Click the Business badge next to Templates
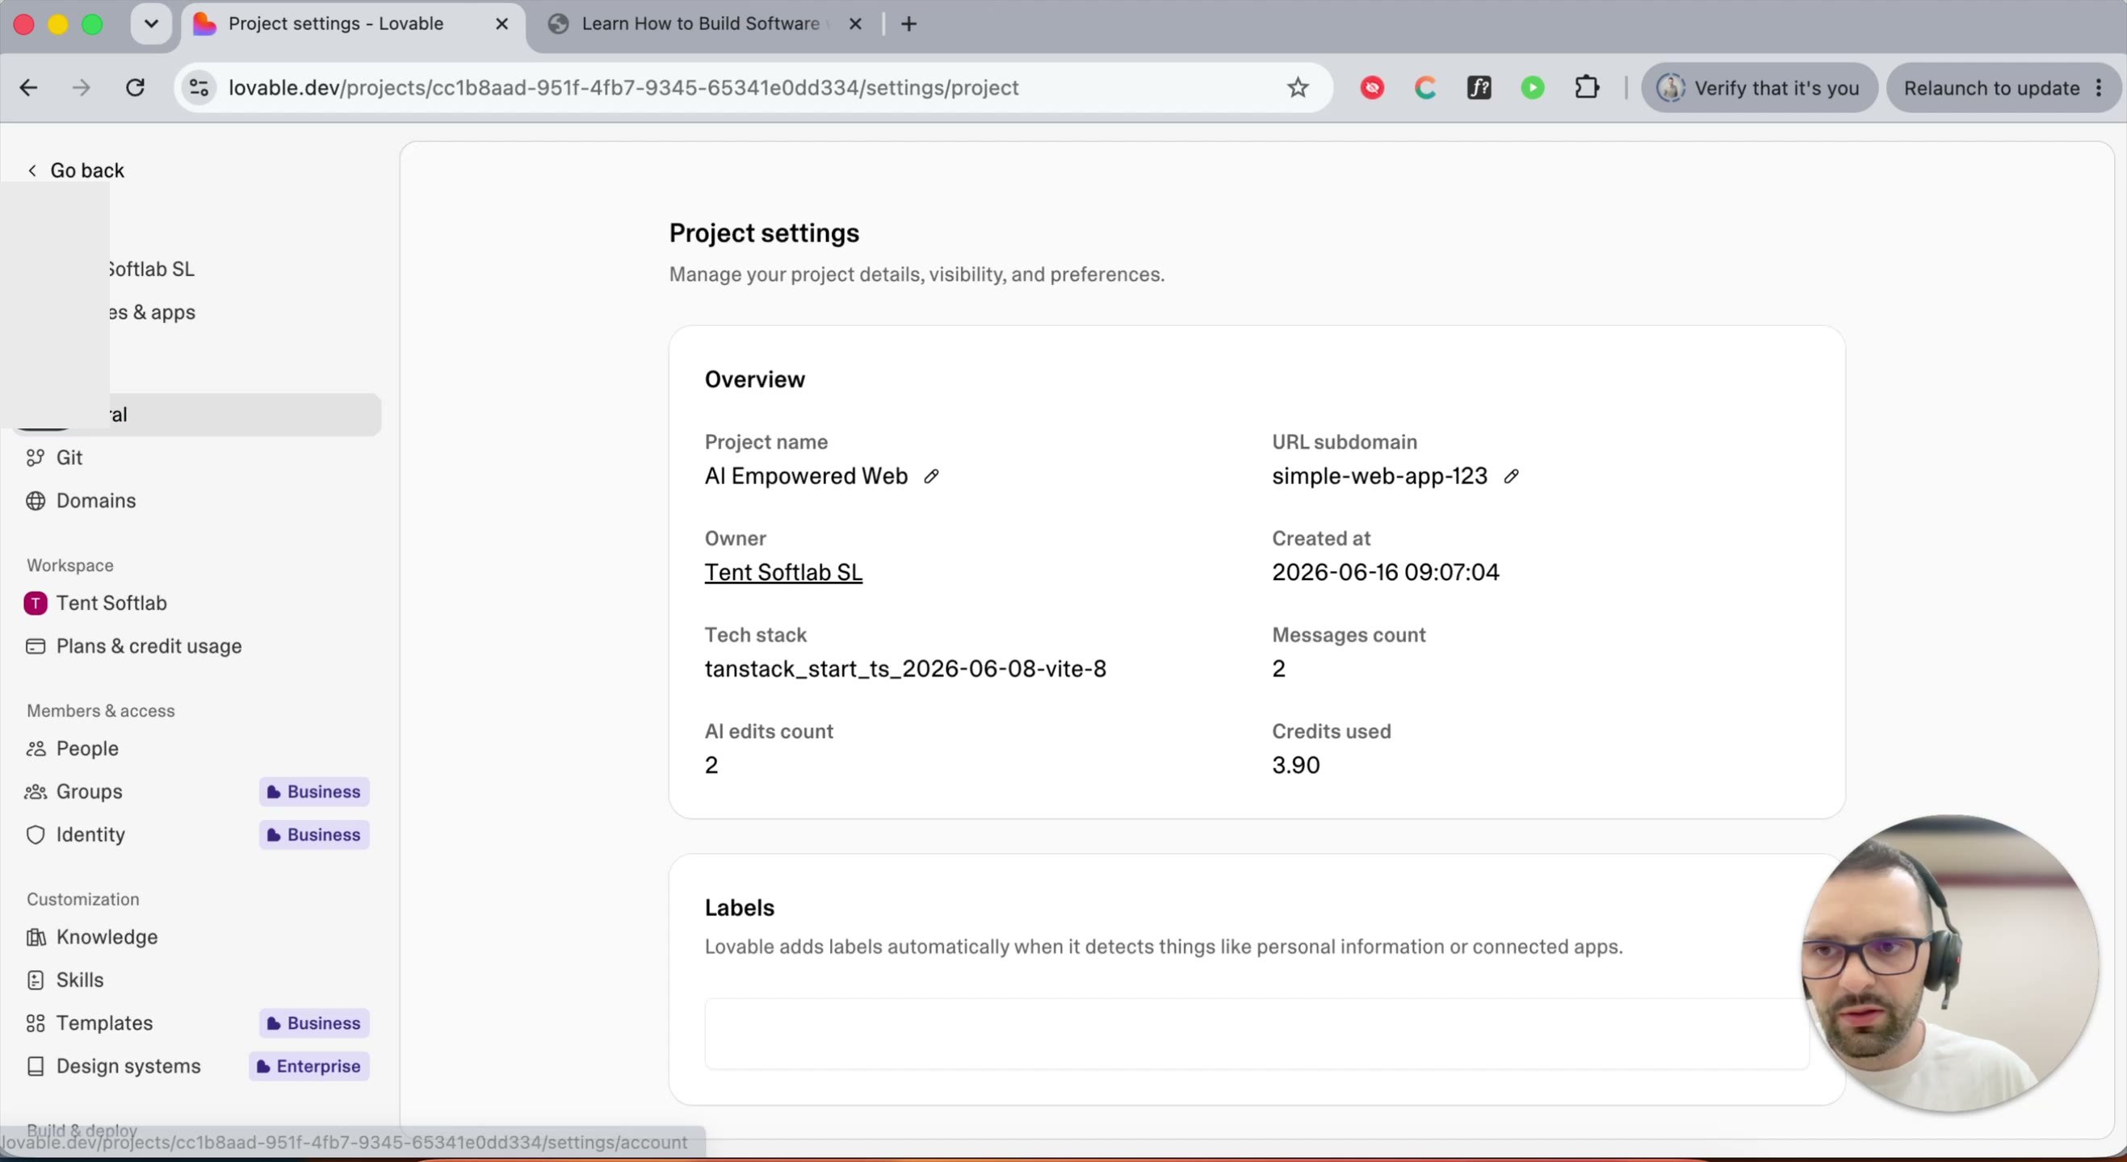Screen dimensions: 2127x1162 coord(314,1022)
